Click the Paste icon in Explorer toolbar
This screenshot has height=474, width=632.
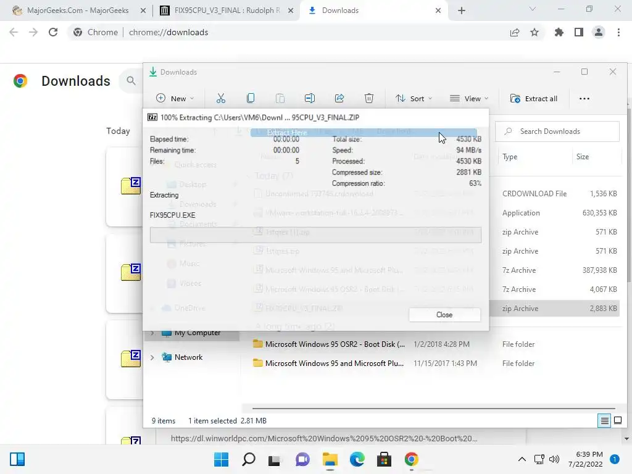[x=280, y=98]
